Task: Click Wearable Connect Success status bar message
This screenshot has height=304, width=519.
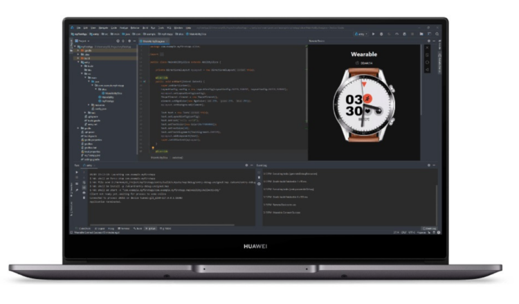Action: (x=96, y=233)
